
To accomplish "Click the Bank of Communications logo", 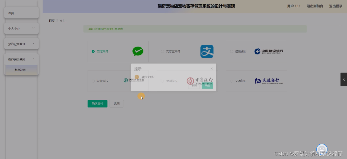I will pyautogui.click(x=268, y=81).
